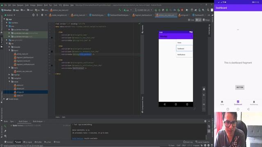Select Home item in design preview
Image resolution: width=262 pixels, height=147 pixels.
pyautogui.click(x=185, y=42)
